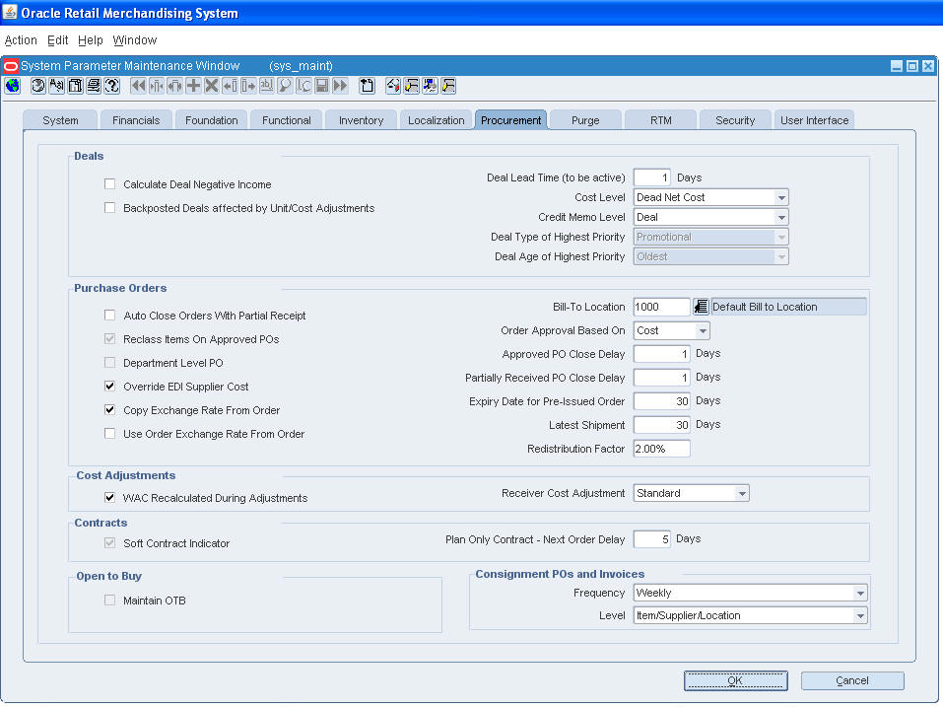Click the last toolbar icon on the right
The width and height of the screenshot is (943, 707).
click(x=448, y=86)
